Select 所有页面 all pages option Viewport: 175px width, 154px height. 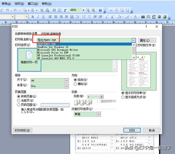point(27,96)
